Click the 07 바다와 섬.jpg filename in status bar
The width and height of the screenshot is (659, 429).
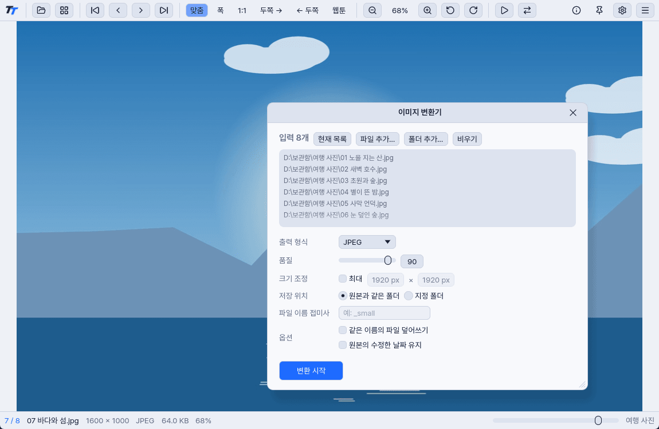[x=53, y=420]
